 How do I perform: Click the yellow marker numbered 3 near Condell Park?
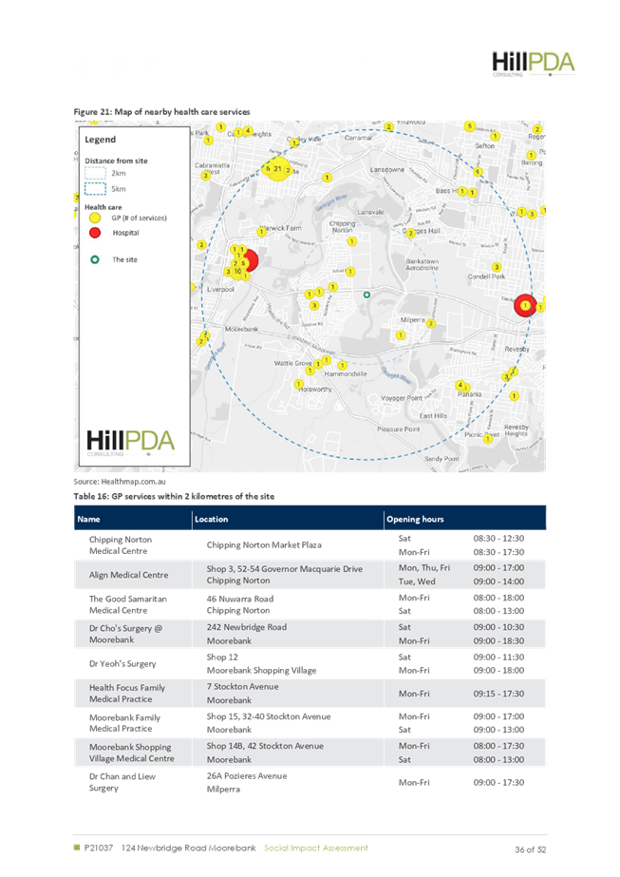(x=497, y=267)
